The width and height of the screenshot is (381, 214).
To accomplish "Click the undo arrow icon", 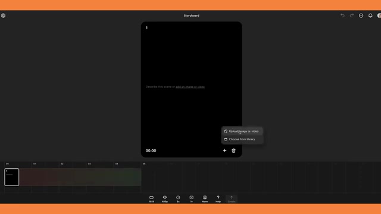I will click(x=342, y=15).
